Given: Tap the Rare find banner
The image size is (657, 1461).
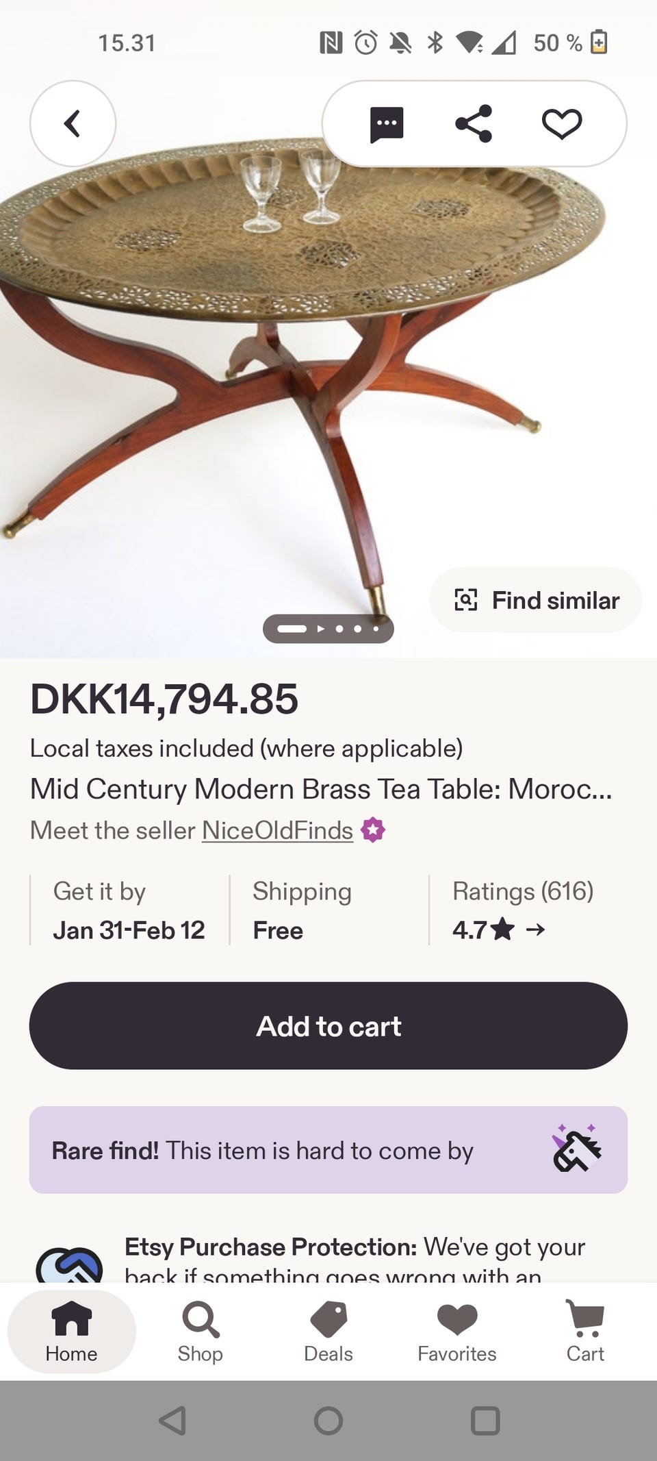Looking at the screenshot, I should coord(328,1150).
